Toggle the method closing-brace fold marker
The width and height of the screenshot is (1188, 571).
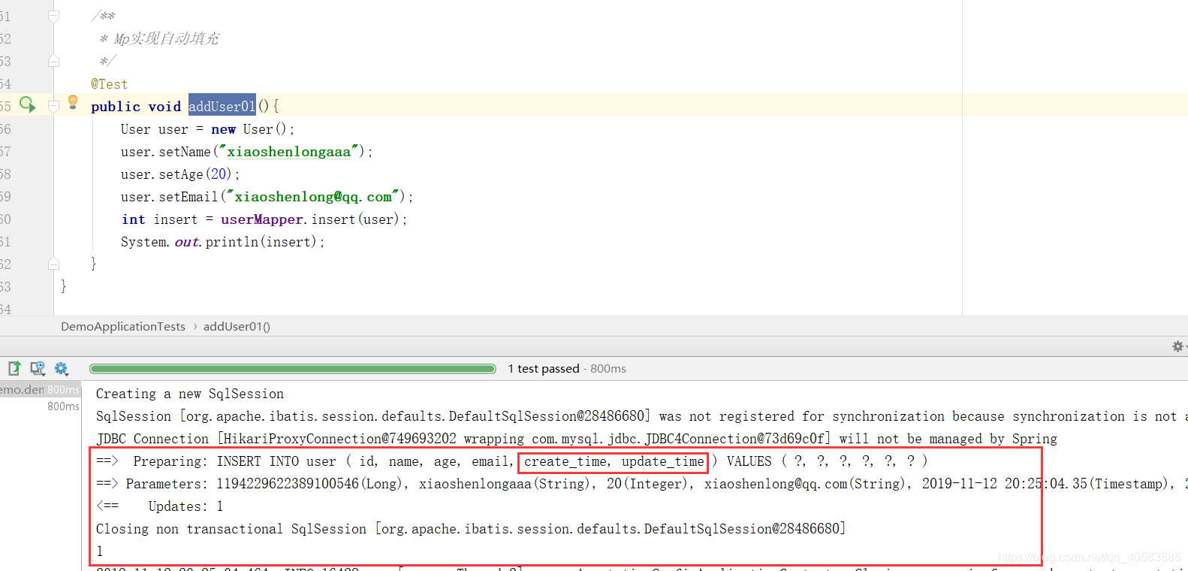[x=53, y=264]
